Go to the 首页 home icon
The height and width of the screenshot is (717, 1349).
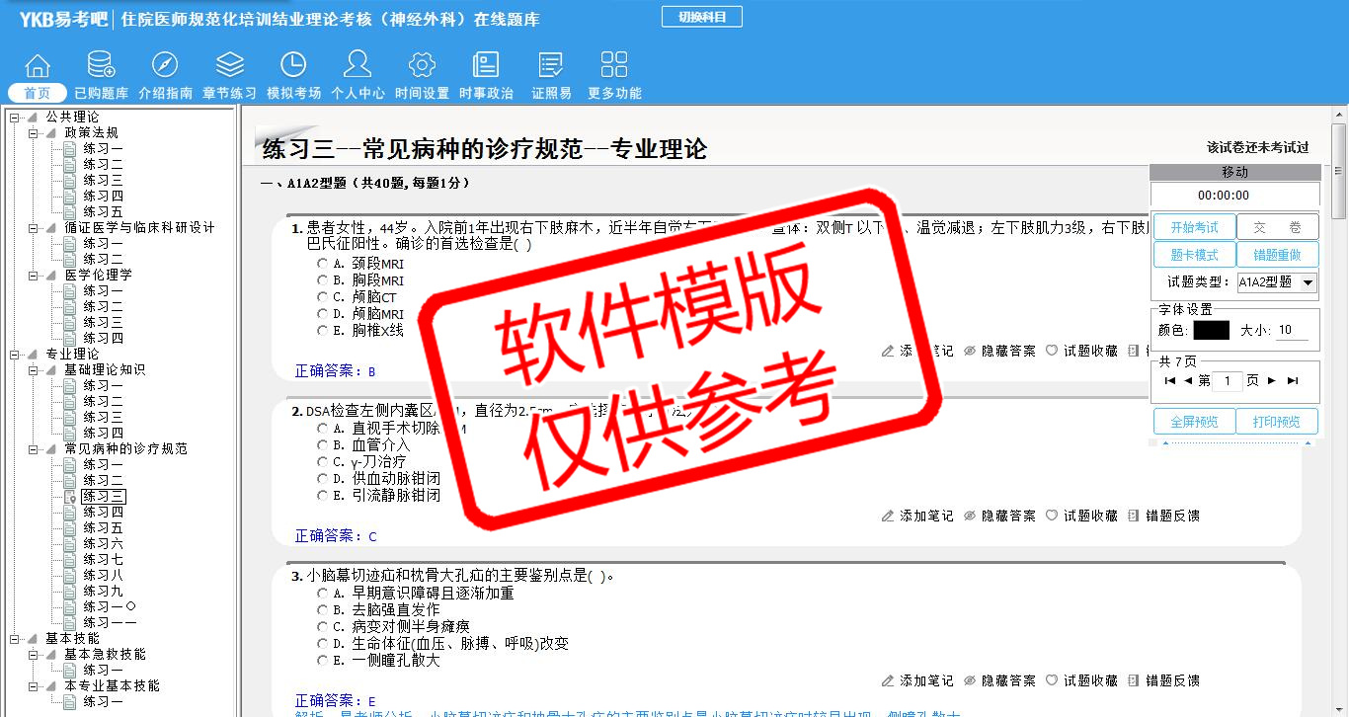pyautogui.click(x=38, y=66)
